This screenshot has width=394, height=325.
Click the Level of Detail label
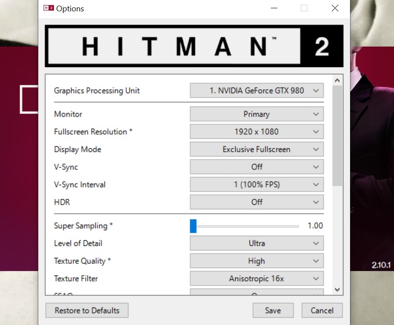[78, 243]
